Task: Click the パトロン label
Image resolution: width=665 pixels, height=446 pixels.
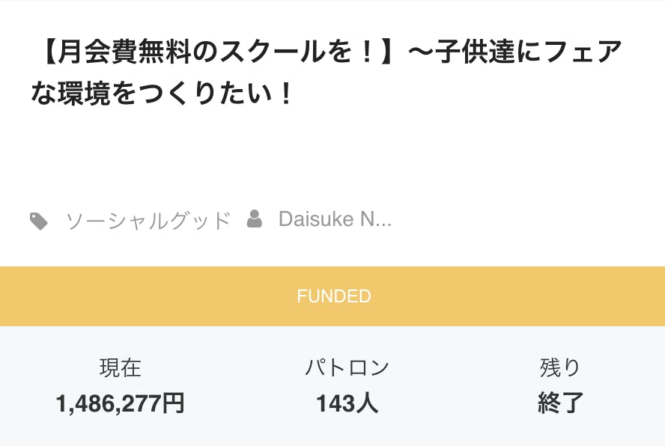Action: pos(347,367)
